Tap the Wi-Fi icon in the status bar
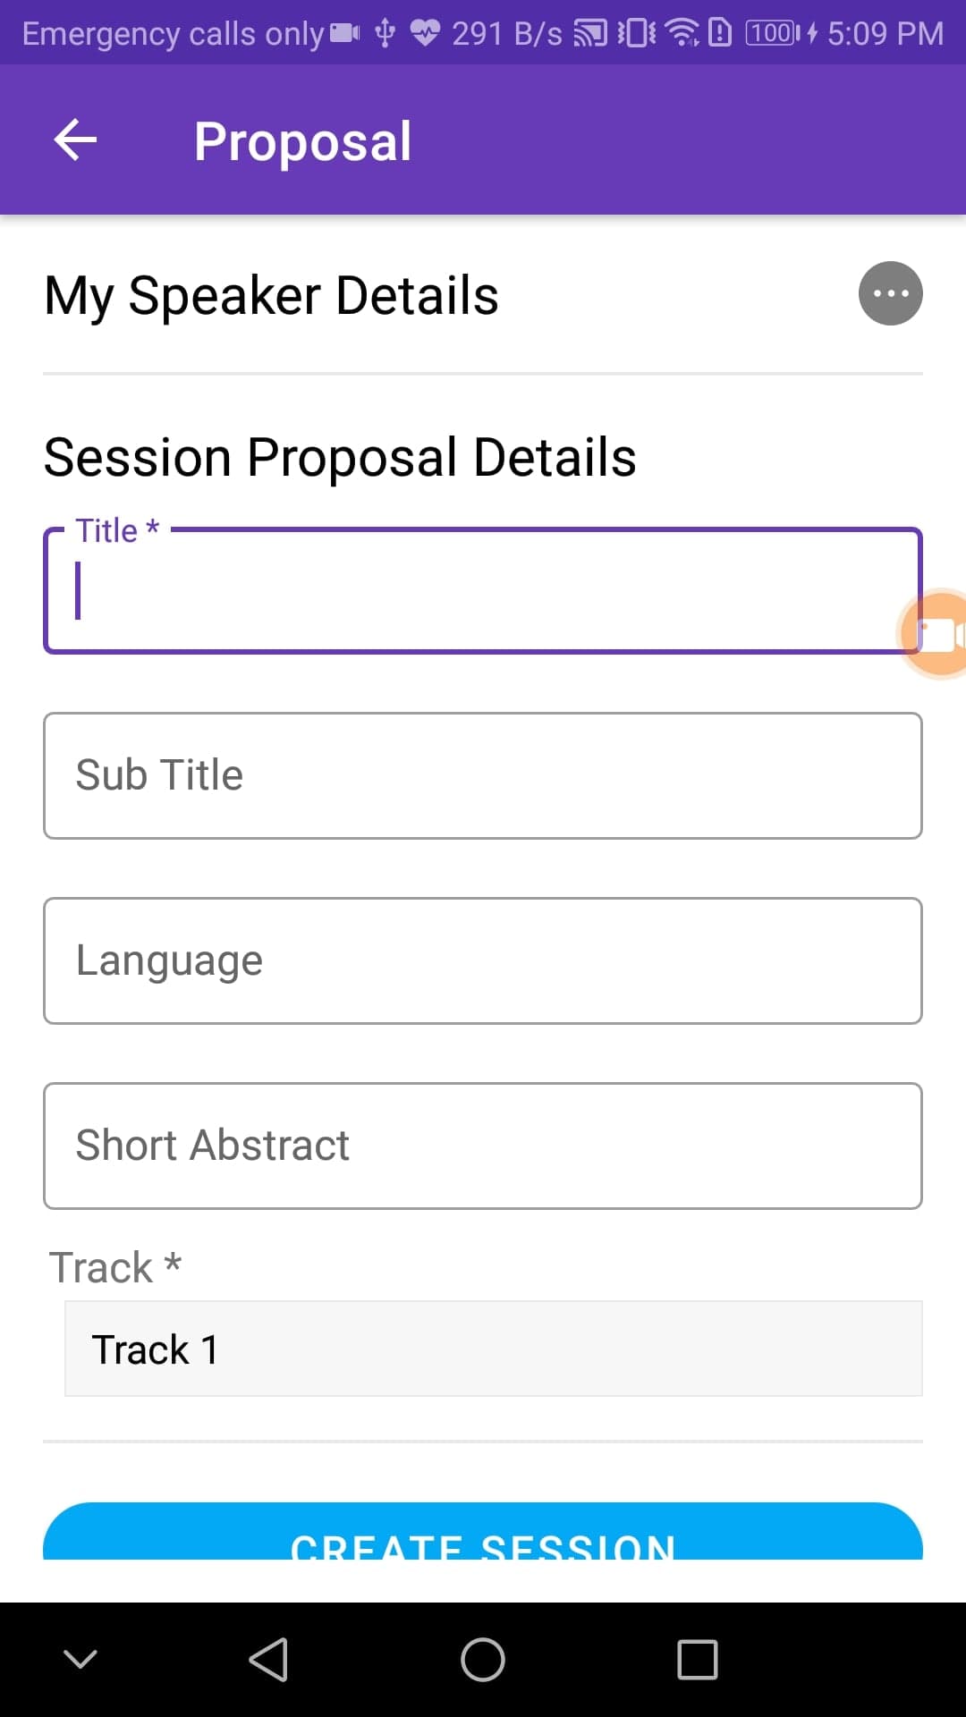 [x=683, y=33]
